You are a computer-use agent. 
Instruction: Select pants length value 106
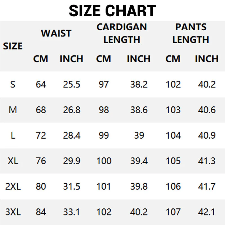pyautogui.click(x=173, y=186)
